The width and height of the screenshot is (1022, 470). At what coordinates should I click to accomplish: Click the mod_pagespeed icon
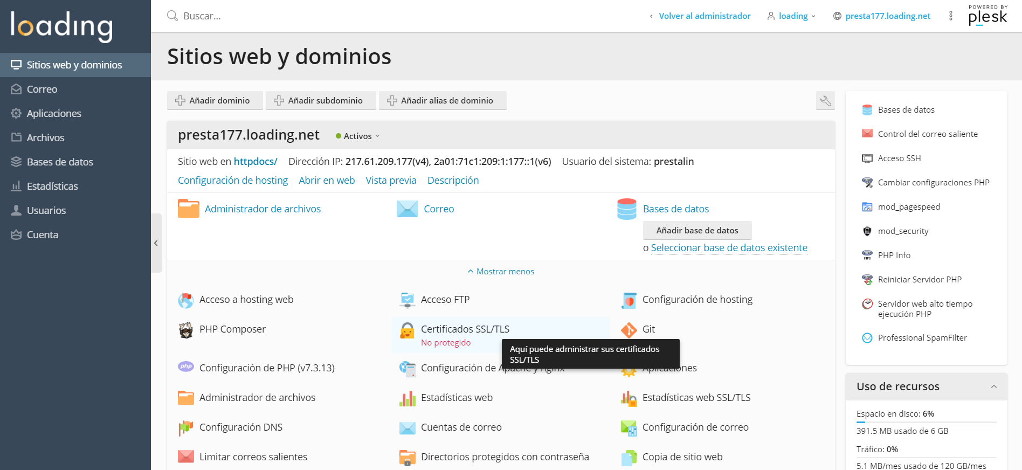pos(867,207)
